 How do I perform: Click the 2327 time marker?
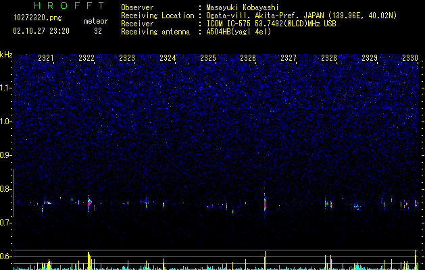click(289, 57)
